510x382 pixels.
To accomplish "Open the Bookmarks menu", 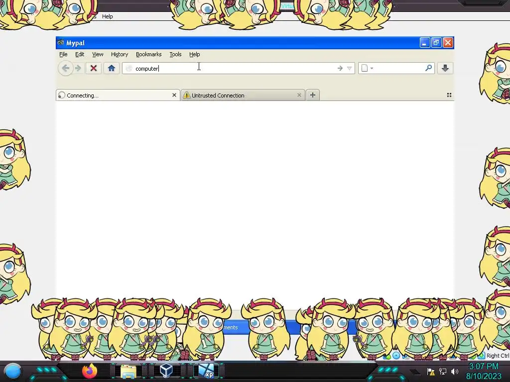I will [148, 54].
